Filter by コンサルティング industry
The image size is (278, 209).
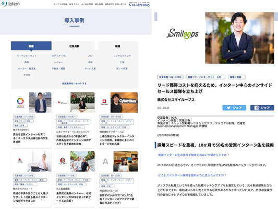[122, 56]
